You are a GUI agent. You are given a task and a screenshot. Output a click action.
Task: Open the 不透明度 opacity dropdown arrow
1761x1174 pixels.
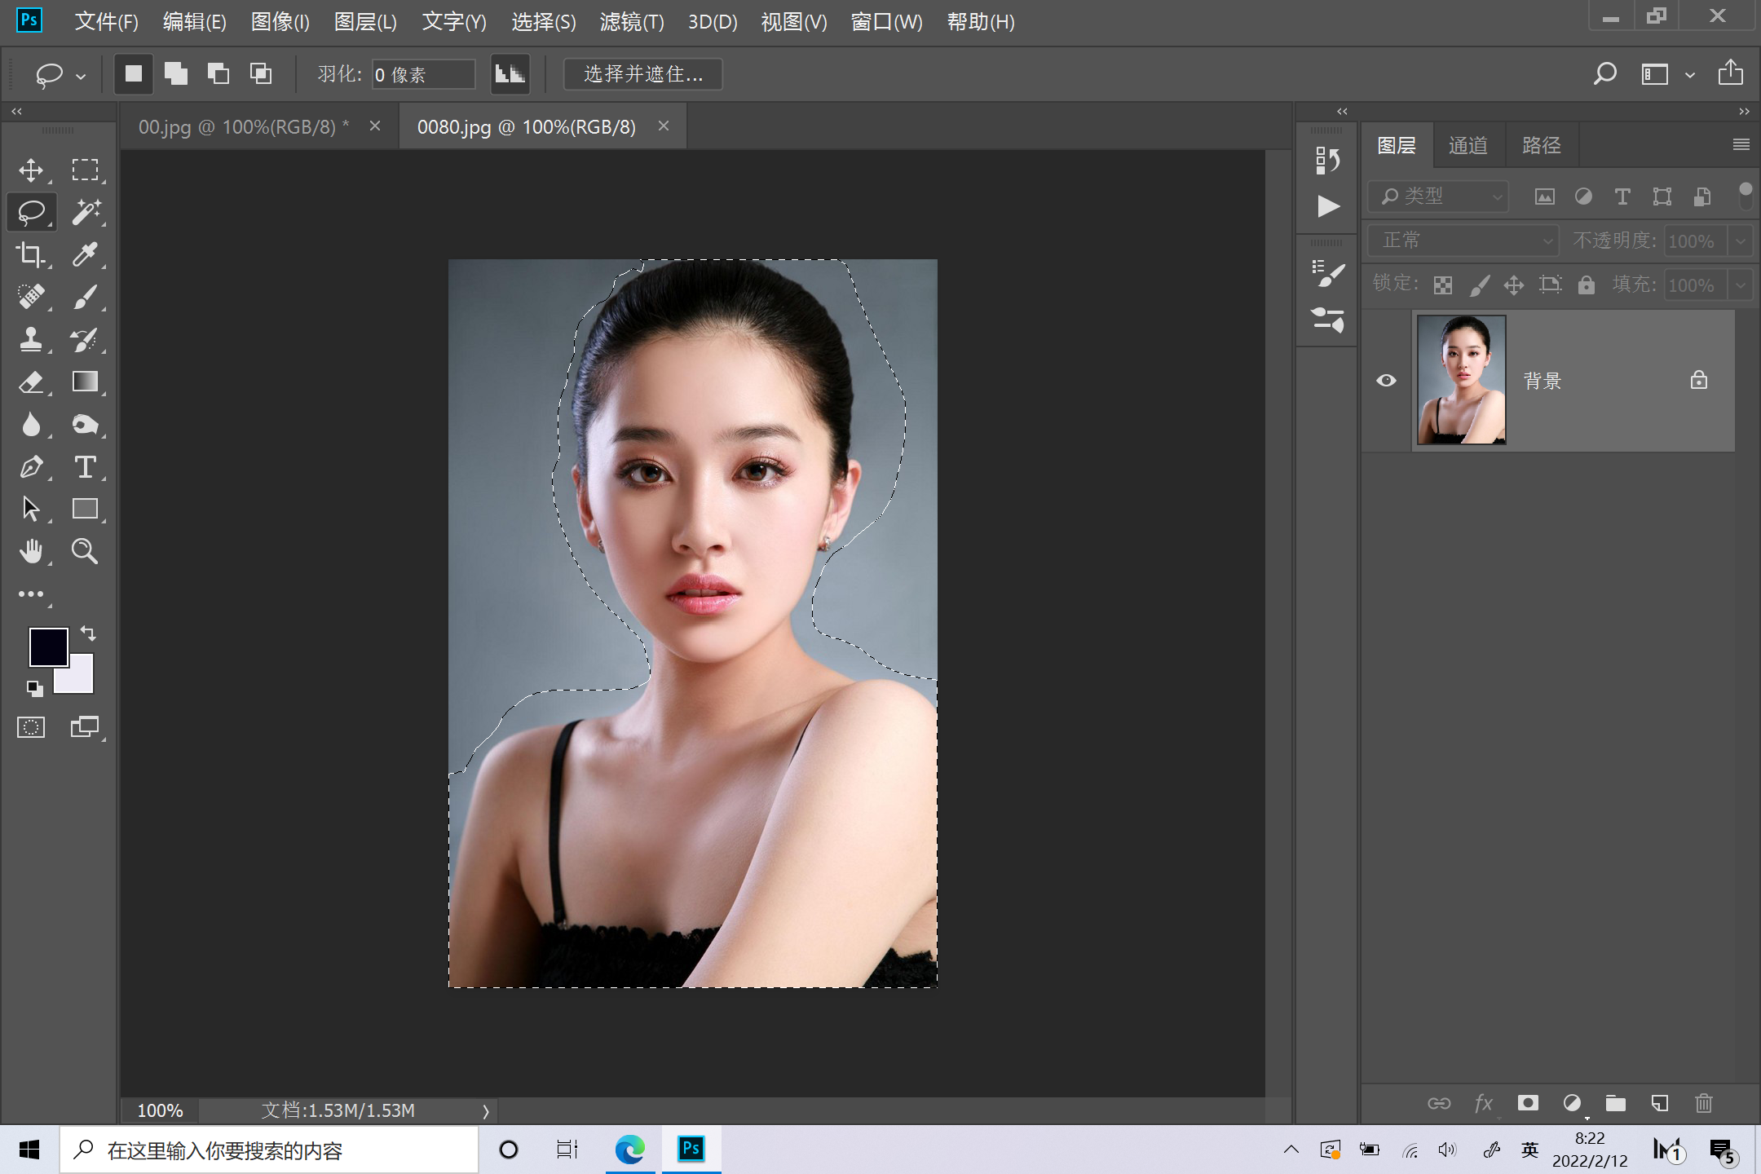pos(1740,241)
